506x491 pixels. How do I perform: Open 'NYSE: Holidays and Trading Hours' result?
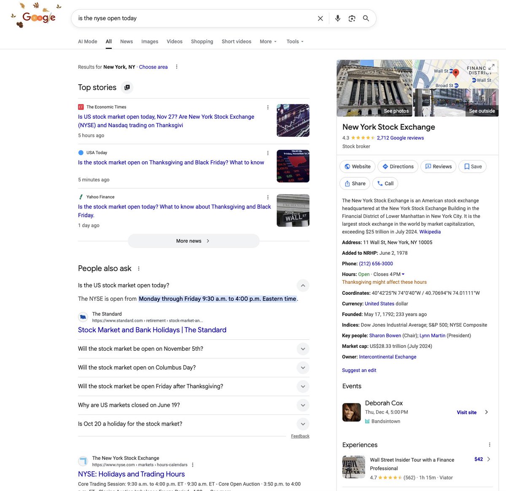(x=132, y=474)
